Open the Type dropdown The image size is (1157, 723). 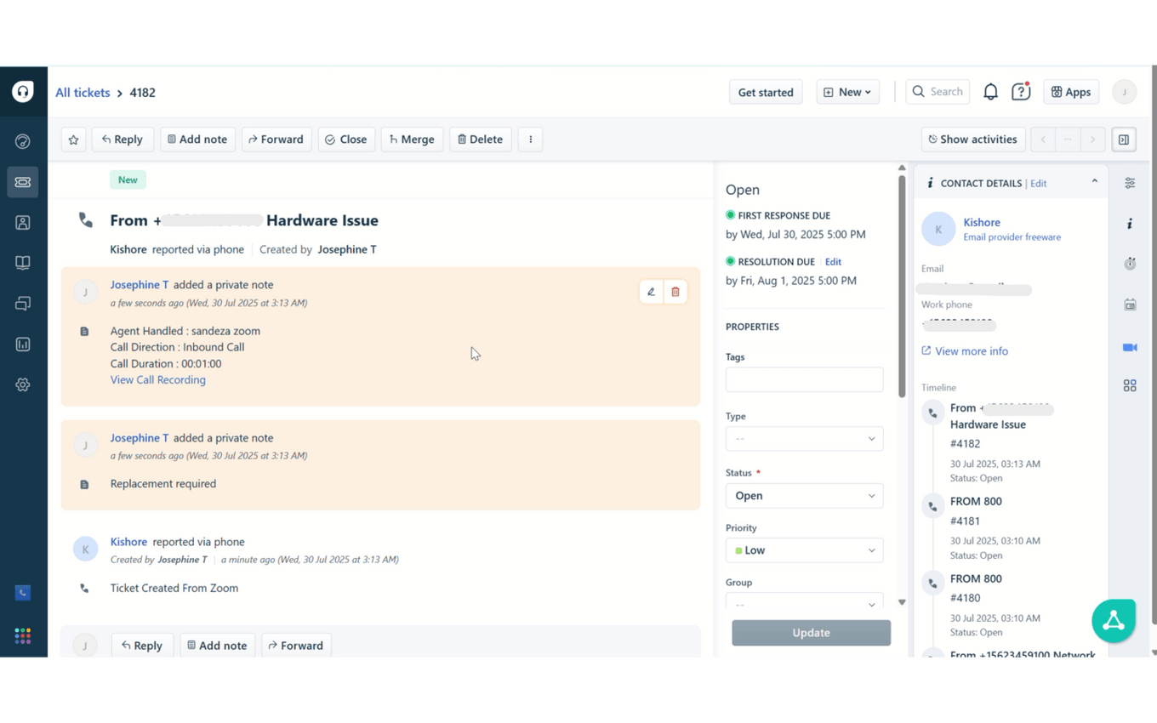pos(804,439)
